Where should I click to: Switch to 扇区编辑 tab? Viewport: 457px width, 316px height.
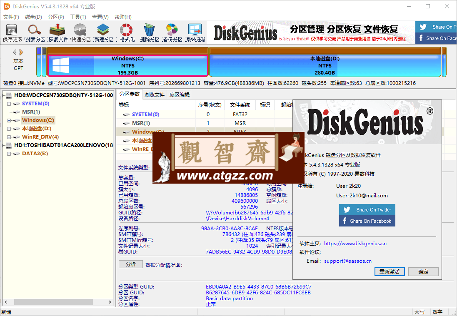[x=179, y=95]
